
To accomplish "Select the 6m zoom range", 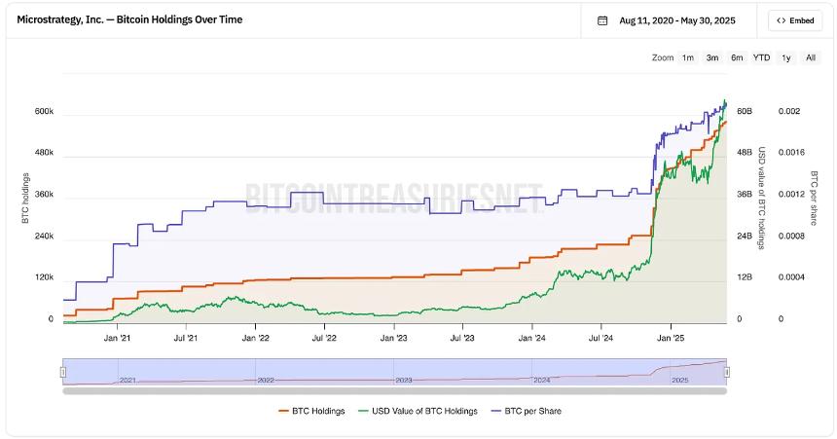I will coord(737,57).
